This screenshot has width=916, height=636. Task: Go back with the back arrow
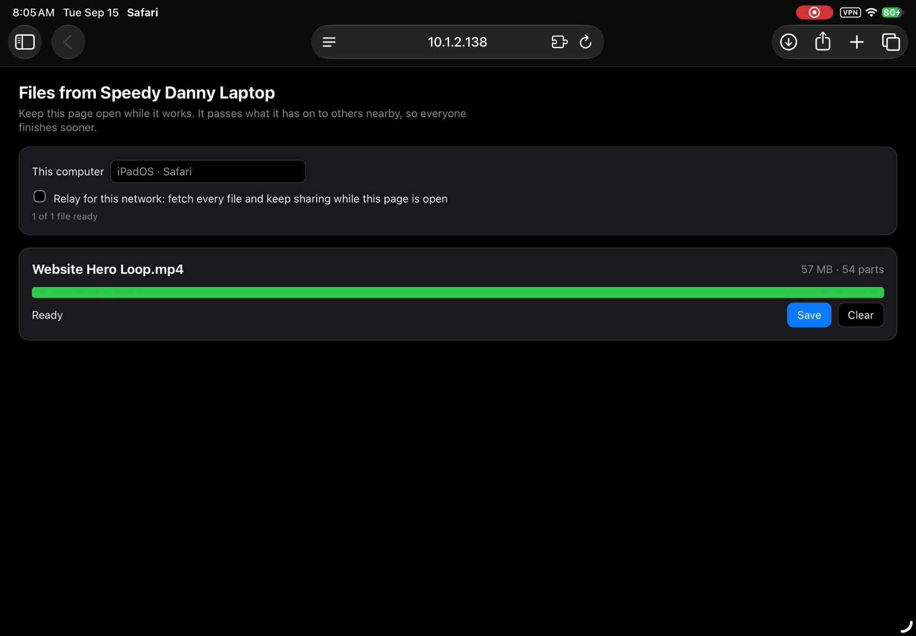click(68, 42)
